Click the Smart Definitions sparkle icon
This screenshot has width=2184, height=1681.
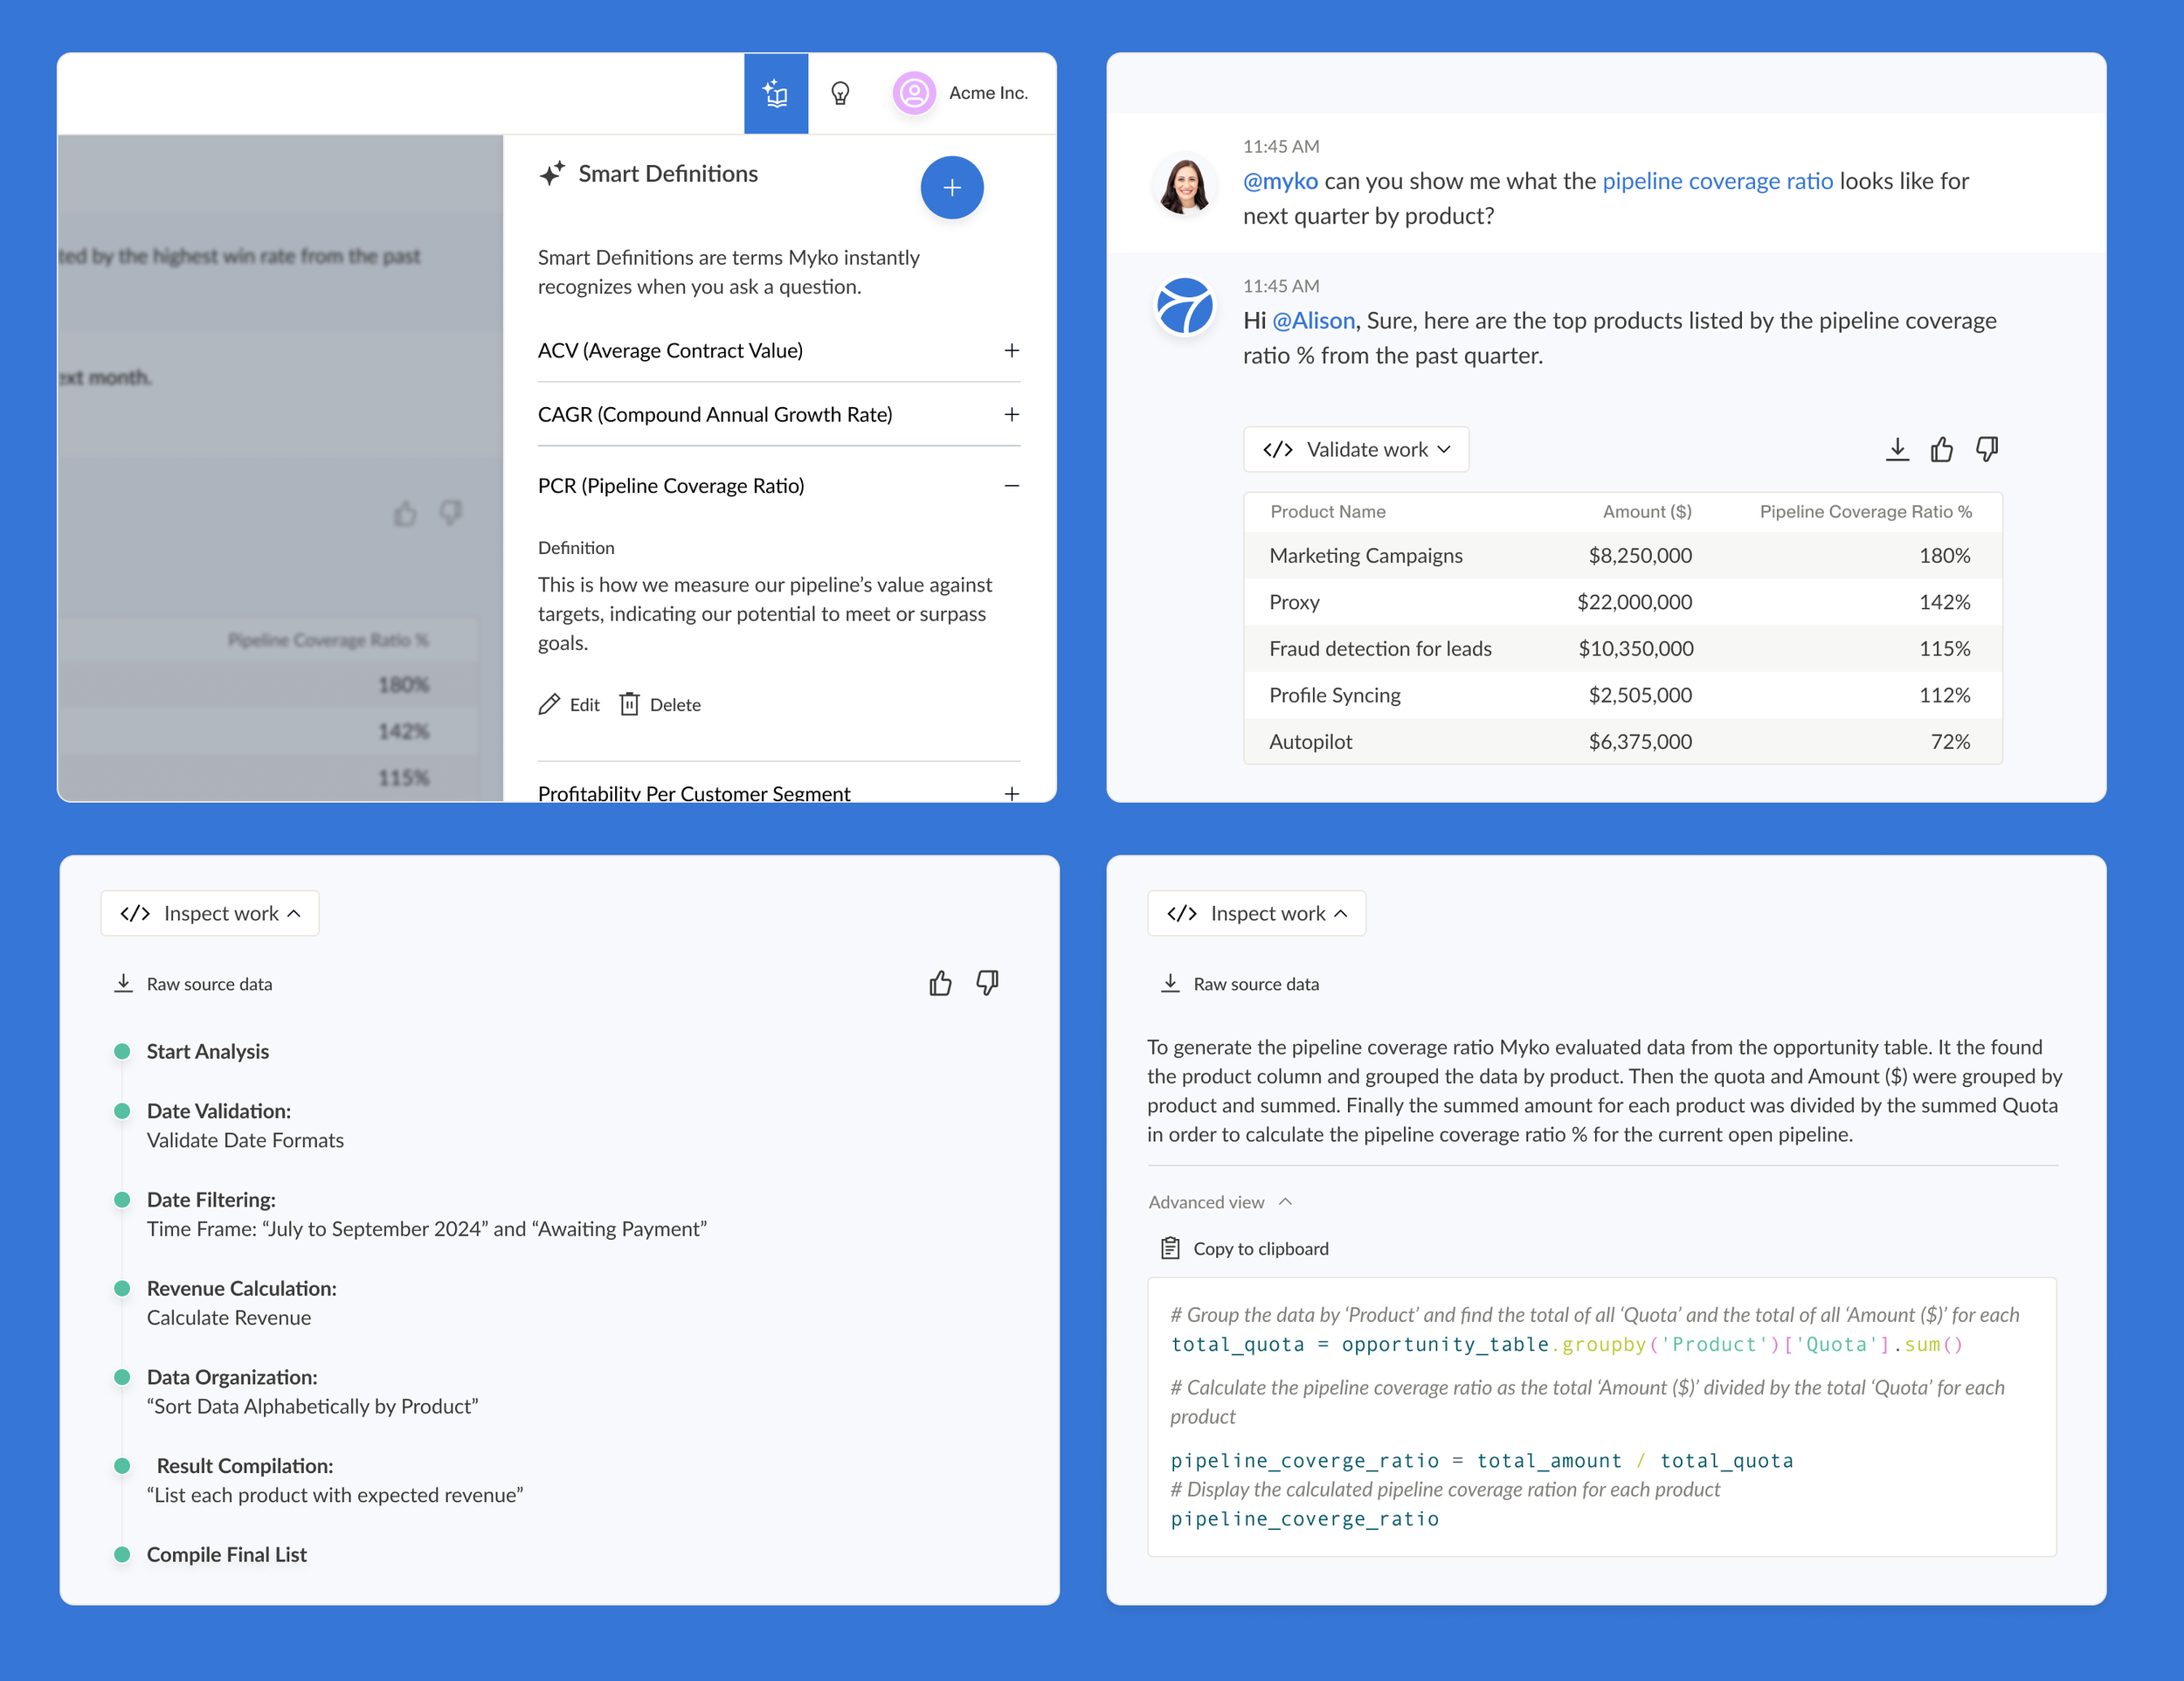(552, 173)
